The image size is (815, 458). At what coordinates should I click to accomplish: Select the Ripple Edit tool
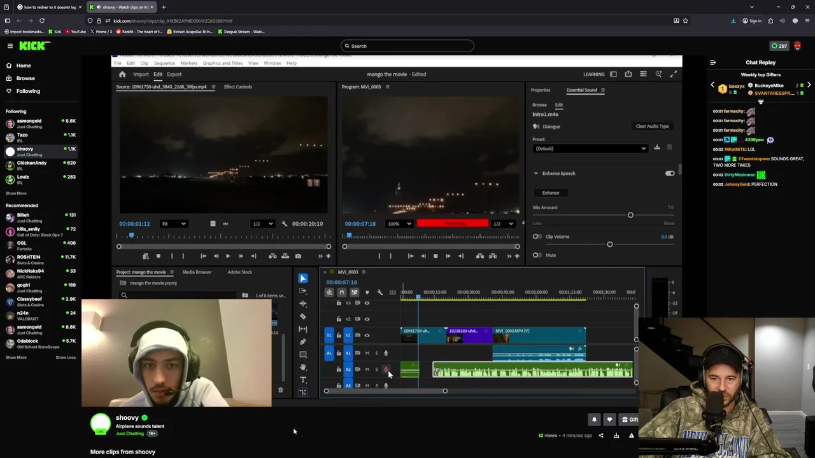(x=303, y=304)
